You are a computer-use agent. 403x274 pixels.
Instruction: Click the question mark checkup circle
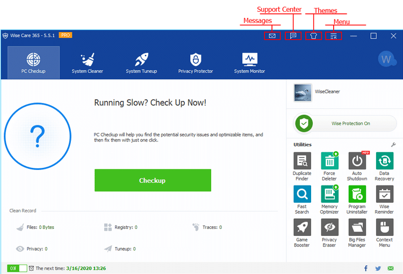coord(38,136)
